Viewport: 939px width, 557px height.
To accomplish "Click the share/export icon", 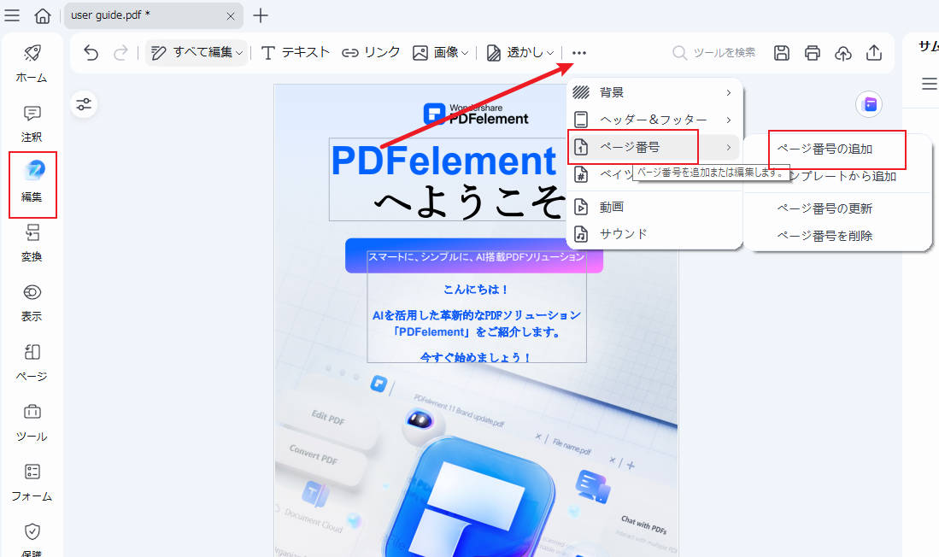I will point(873,52).
